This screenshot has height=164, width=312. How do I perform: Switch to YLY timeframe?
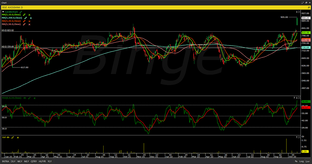click(50, 161)
